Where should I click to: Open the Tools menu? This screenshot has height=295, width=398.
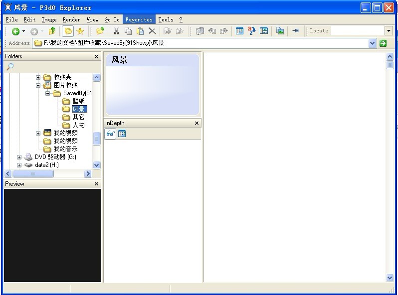pyautogui.click(x=166, y=19)
